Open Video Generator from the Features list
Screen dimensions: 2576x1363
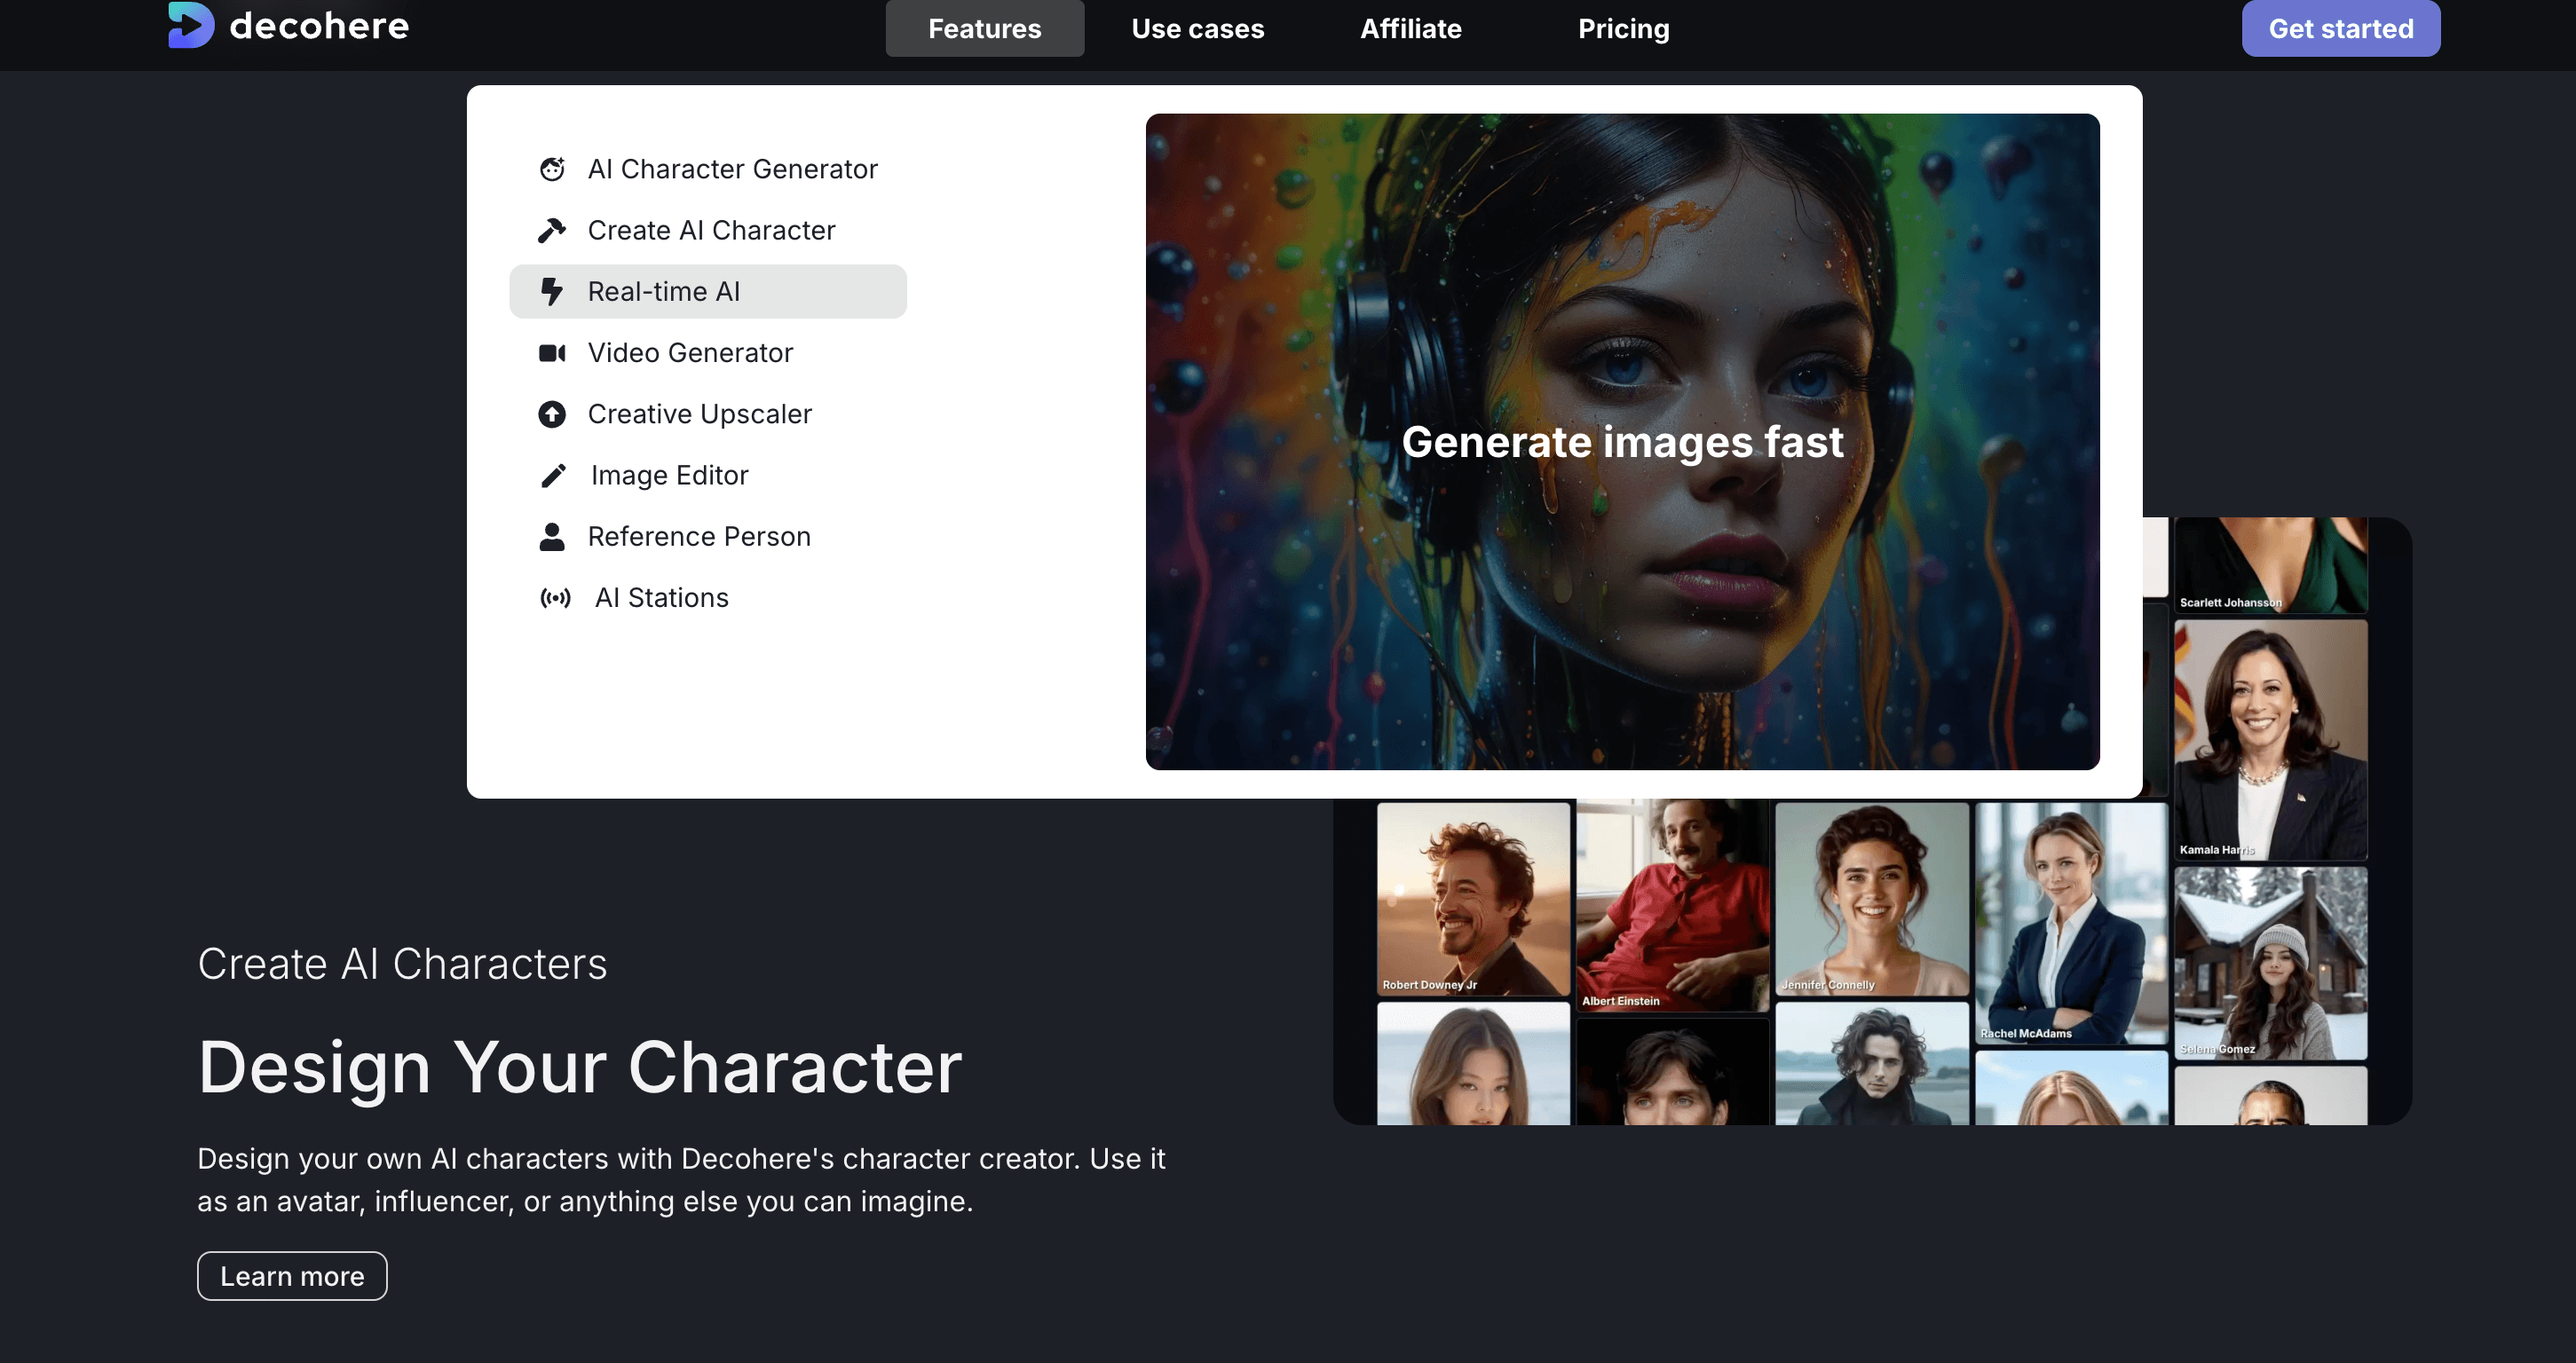[708, 353]
